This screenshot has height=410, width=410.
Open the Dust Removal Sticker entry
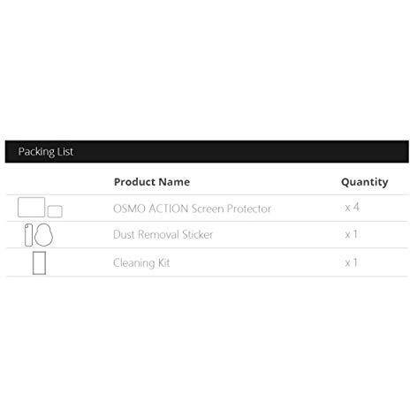point(163,234)
